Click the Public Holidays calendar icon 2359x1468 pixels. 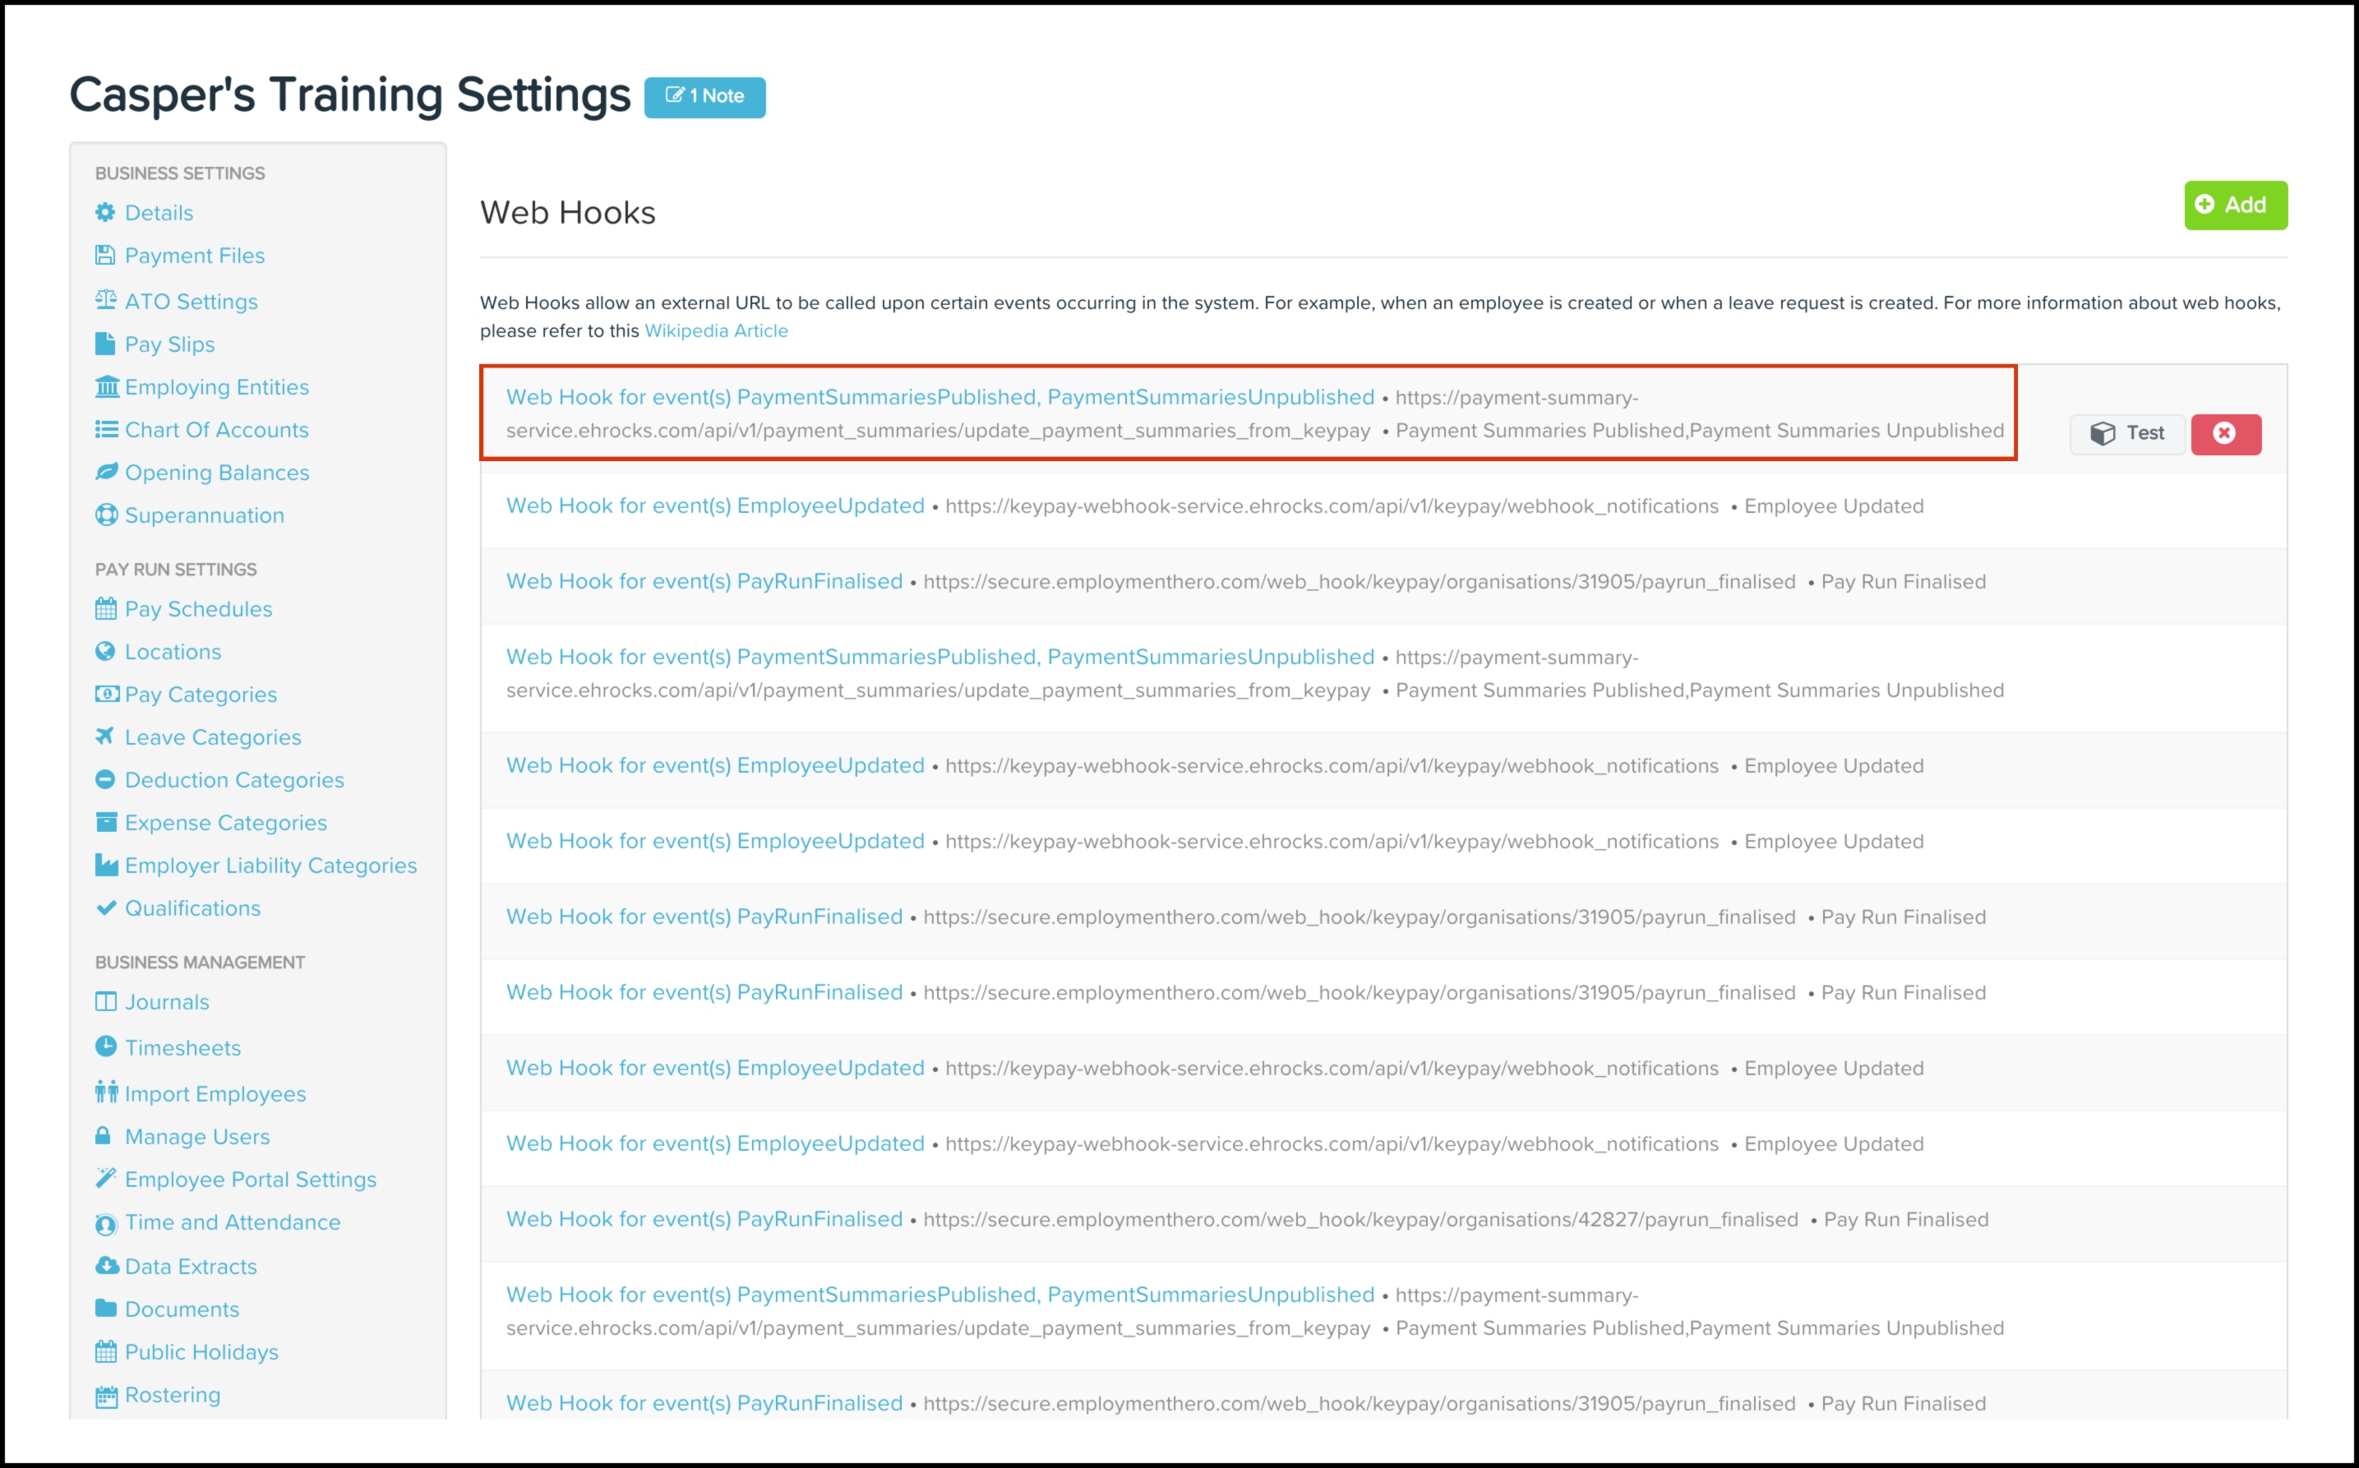106,1351
